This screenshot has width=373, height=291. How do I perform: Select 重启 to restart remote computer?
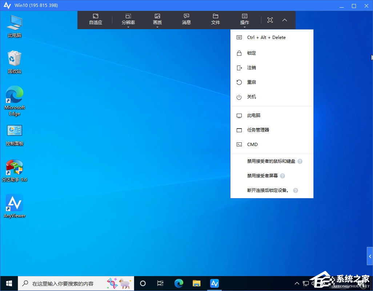(x=252, y=82)
